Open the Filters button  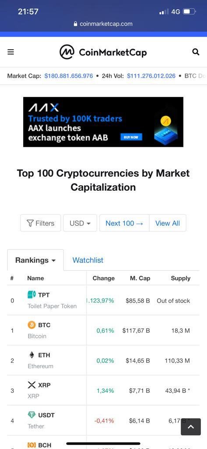41,223
